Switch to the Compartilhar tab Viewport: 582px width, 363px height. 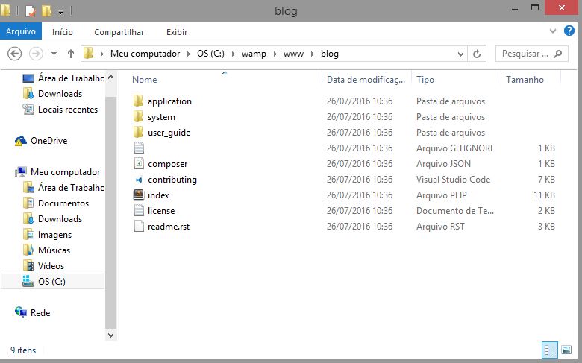[x=119, y=32]
